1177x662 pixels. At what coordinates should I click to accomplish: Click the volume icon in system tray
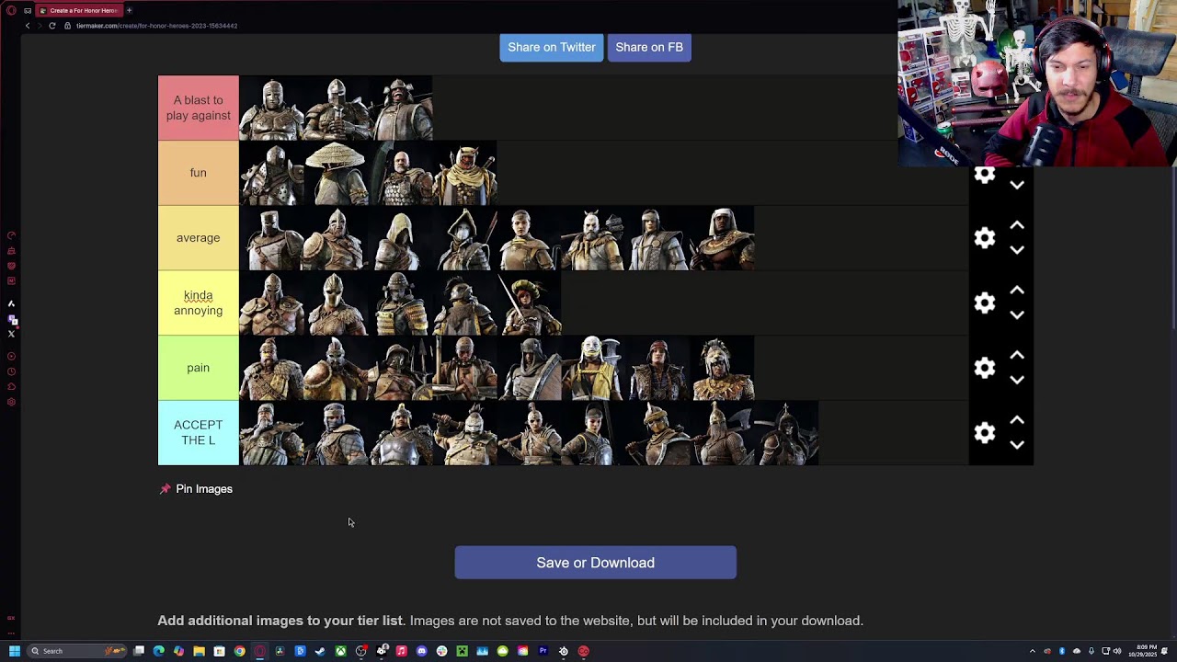click(x=1116, y=651)
